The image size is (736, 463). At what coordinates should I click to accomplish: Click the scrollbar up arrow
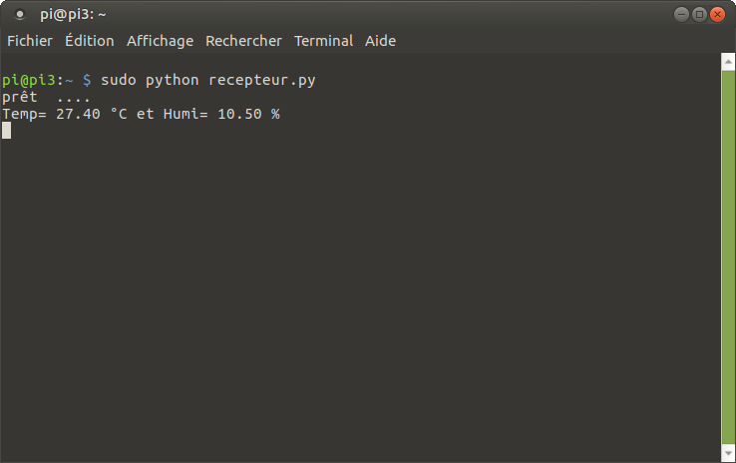tap(728, 60)
